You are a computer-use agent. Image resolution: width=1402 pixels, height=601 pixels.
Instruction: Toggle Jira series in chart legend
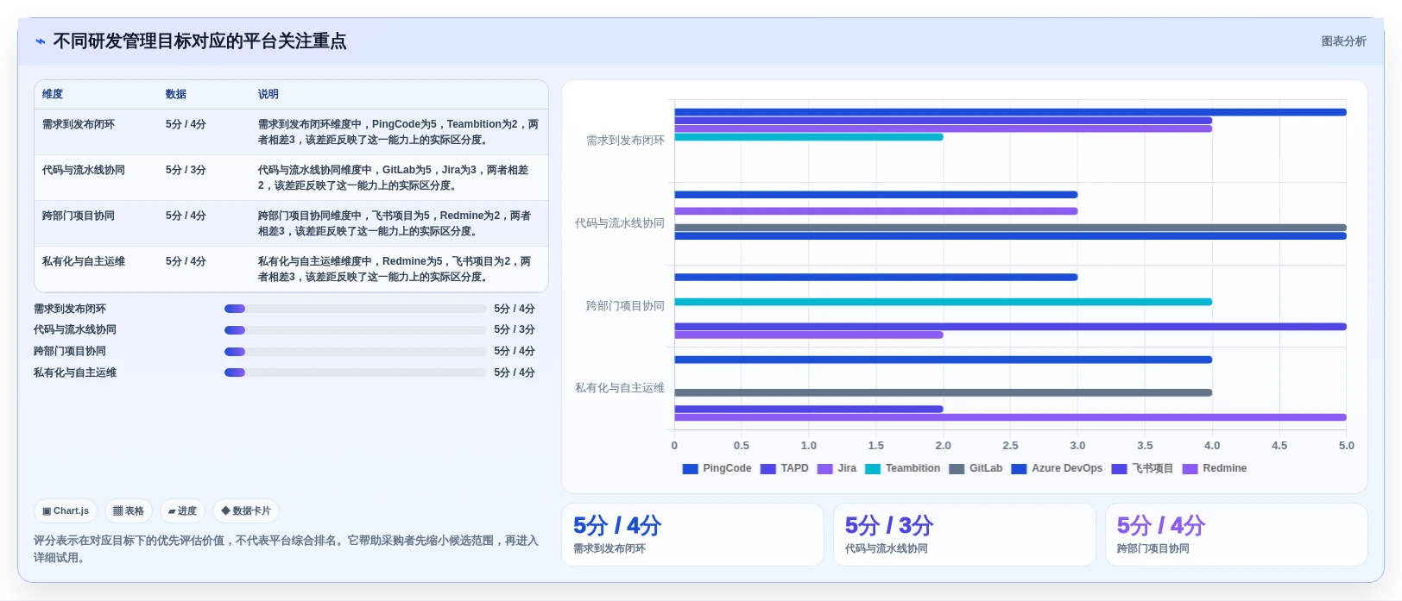(837, 468)
